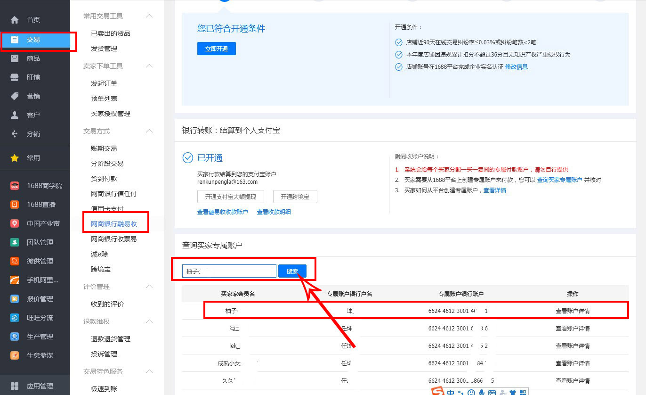Open the 客户 customer person icon

pos(15,115)
